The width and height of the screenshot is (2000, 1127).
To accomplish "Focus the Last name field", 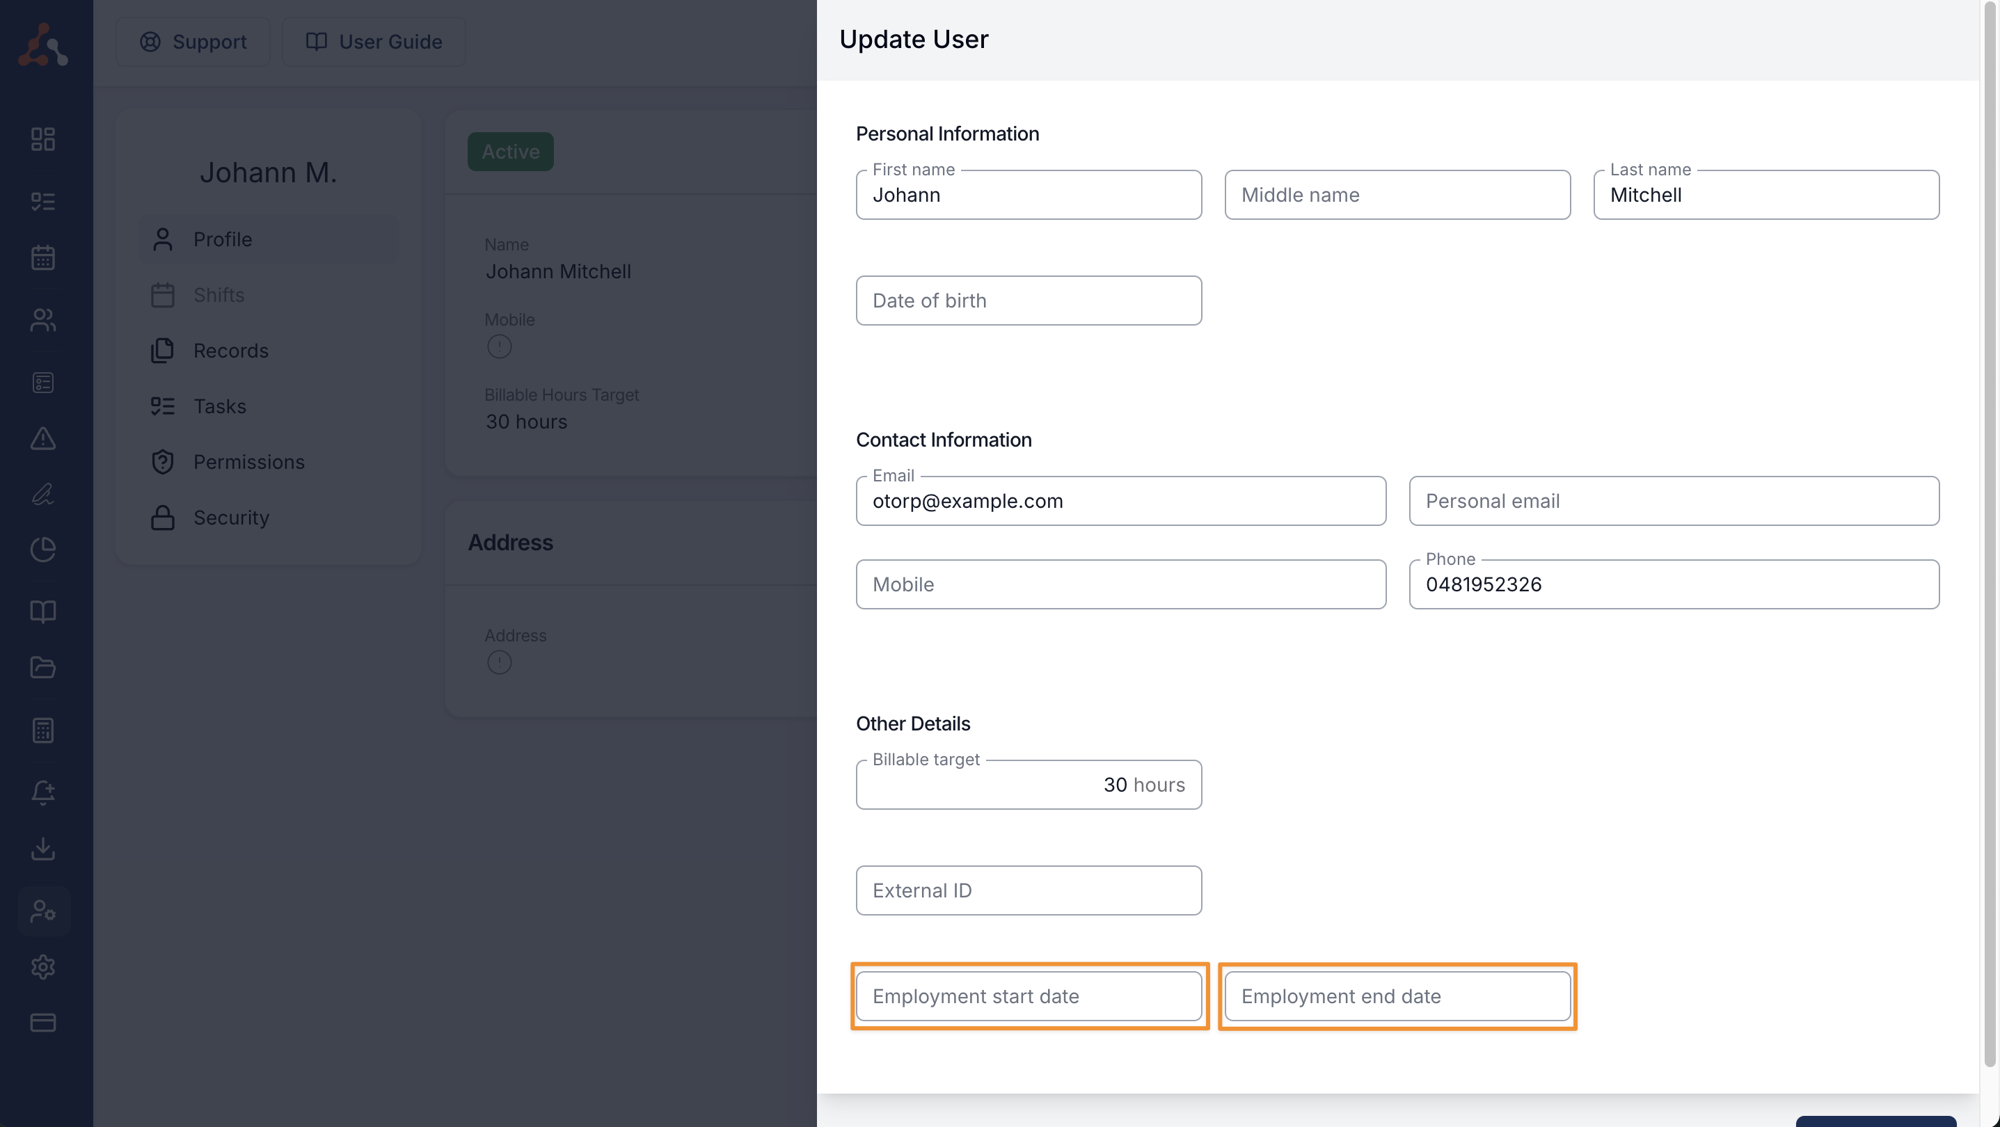I will pyautogui.click(x=1766, y=195).
